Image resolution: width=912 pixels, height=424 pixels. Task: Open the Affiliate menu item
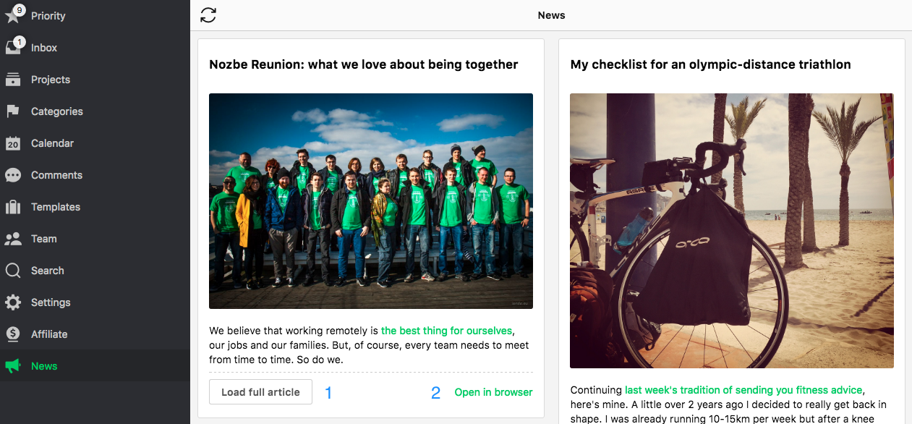pyautogui.click(x=49, y=334)
